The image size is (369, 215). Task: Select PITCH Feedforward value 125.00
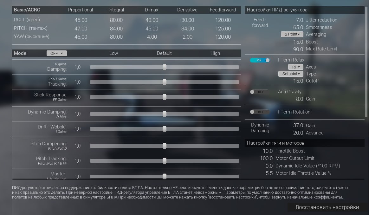tap(223, 29)
